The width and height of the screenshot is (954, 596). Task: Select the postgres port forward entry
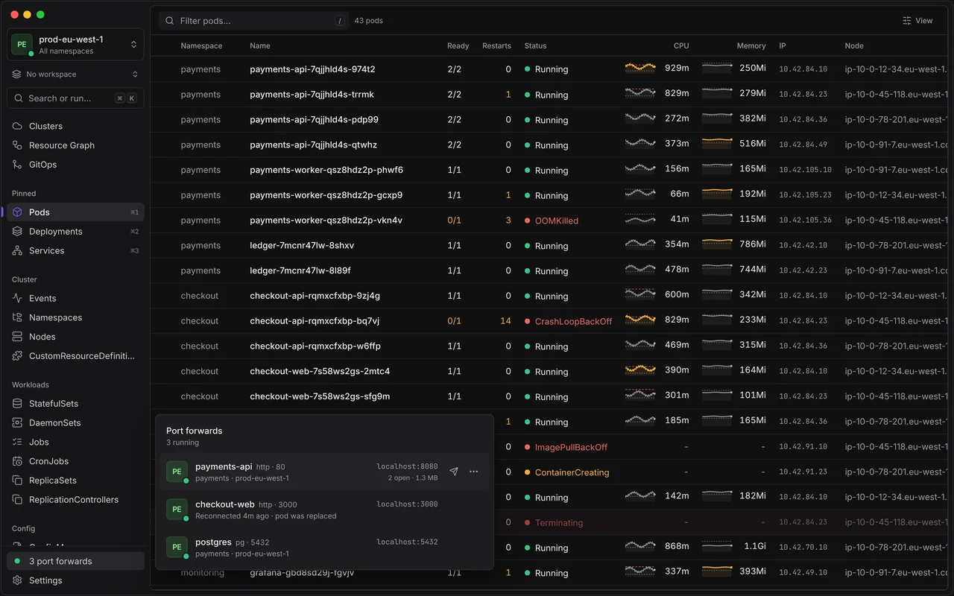[324, 548]
